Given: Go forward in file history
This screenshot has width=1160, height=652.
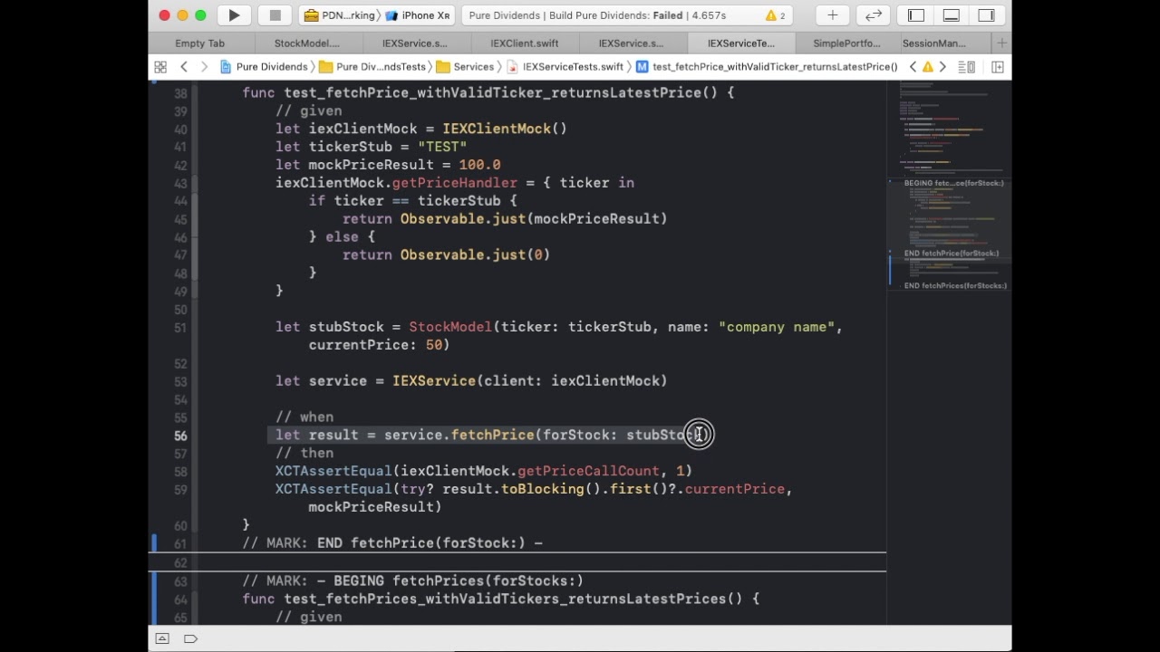Looking at the screenshot, I should (x=203, y=67).
